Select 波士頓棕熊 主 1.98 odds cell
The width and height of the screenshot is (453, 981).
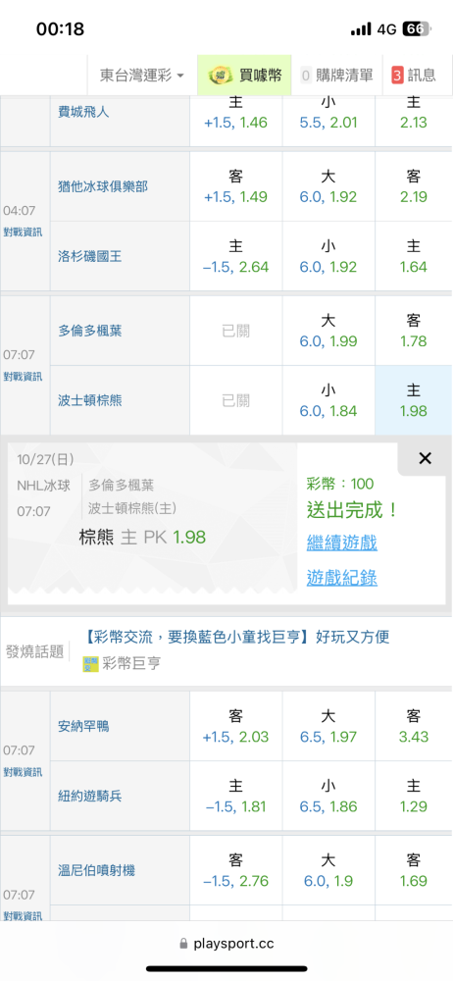point(414,400)
